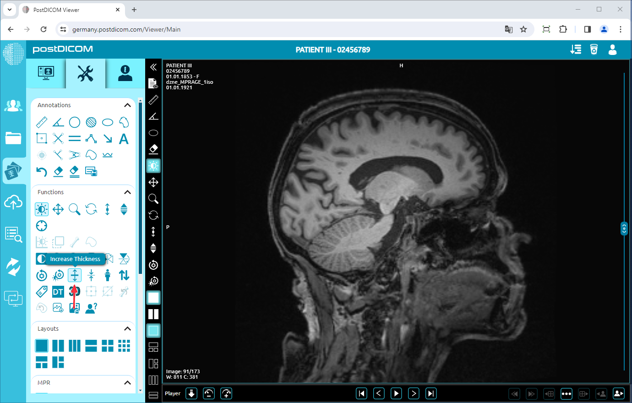Expand the MPR section
Viewport: 632px width, 403px height.
click(x=127, y=382)
